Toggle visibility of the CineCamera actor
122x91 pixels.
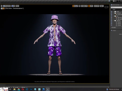coord(112,14)
